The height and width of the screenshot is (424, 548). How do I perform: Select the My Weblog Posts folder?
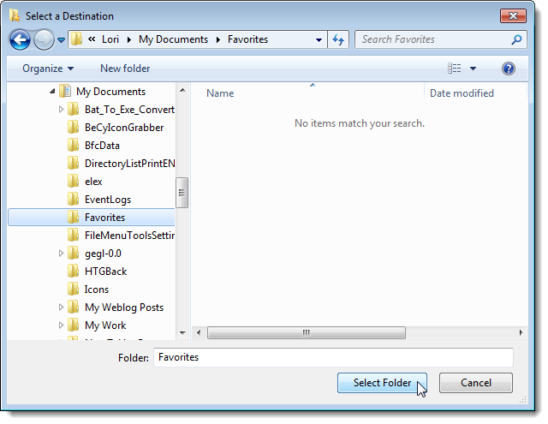[124, 308]
